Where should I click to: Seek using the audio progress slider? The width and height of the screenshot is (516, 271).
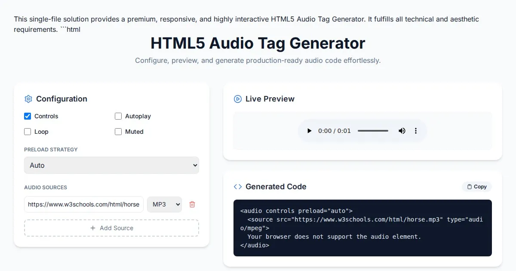[x=373, y=131]
